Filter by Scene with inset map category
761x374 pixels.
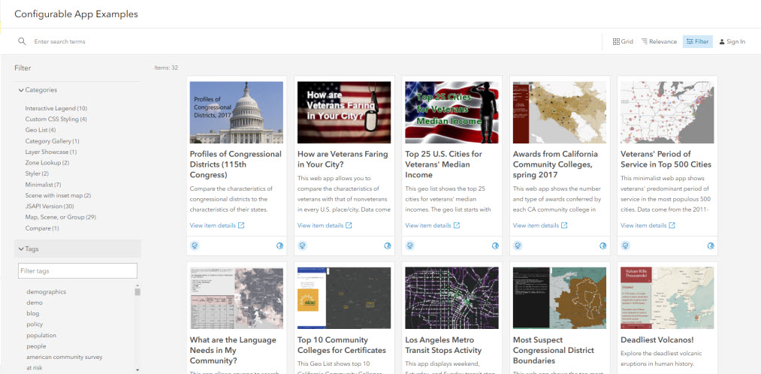pyautogui.click(x=59, y=195)
